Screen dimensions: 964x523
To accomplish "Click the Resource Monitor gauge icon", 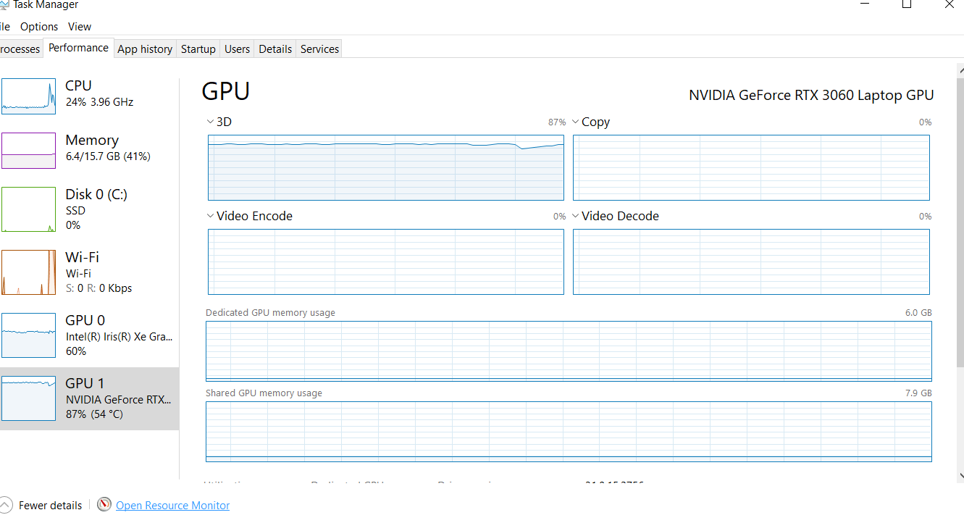I will [104, 505].
